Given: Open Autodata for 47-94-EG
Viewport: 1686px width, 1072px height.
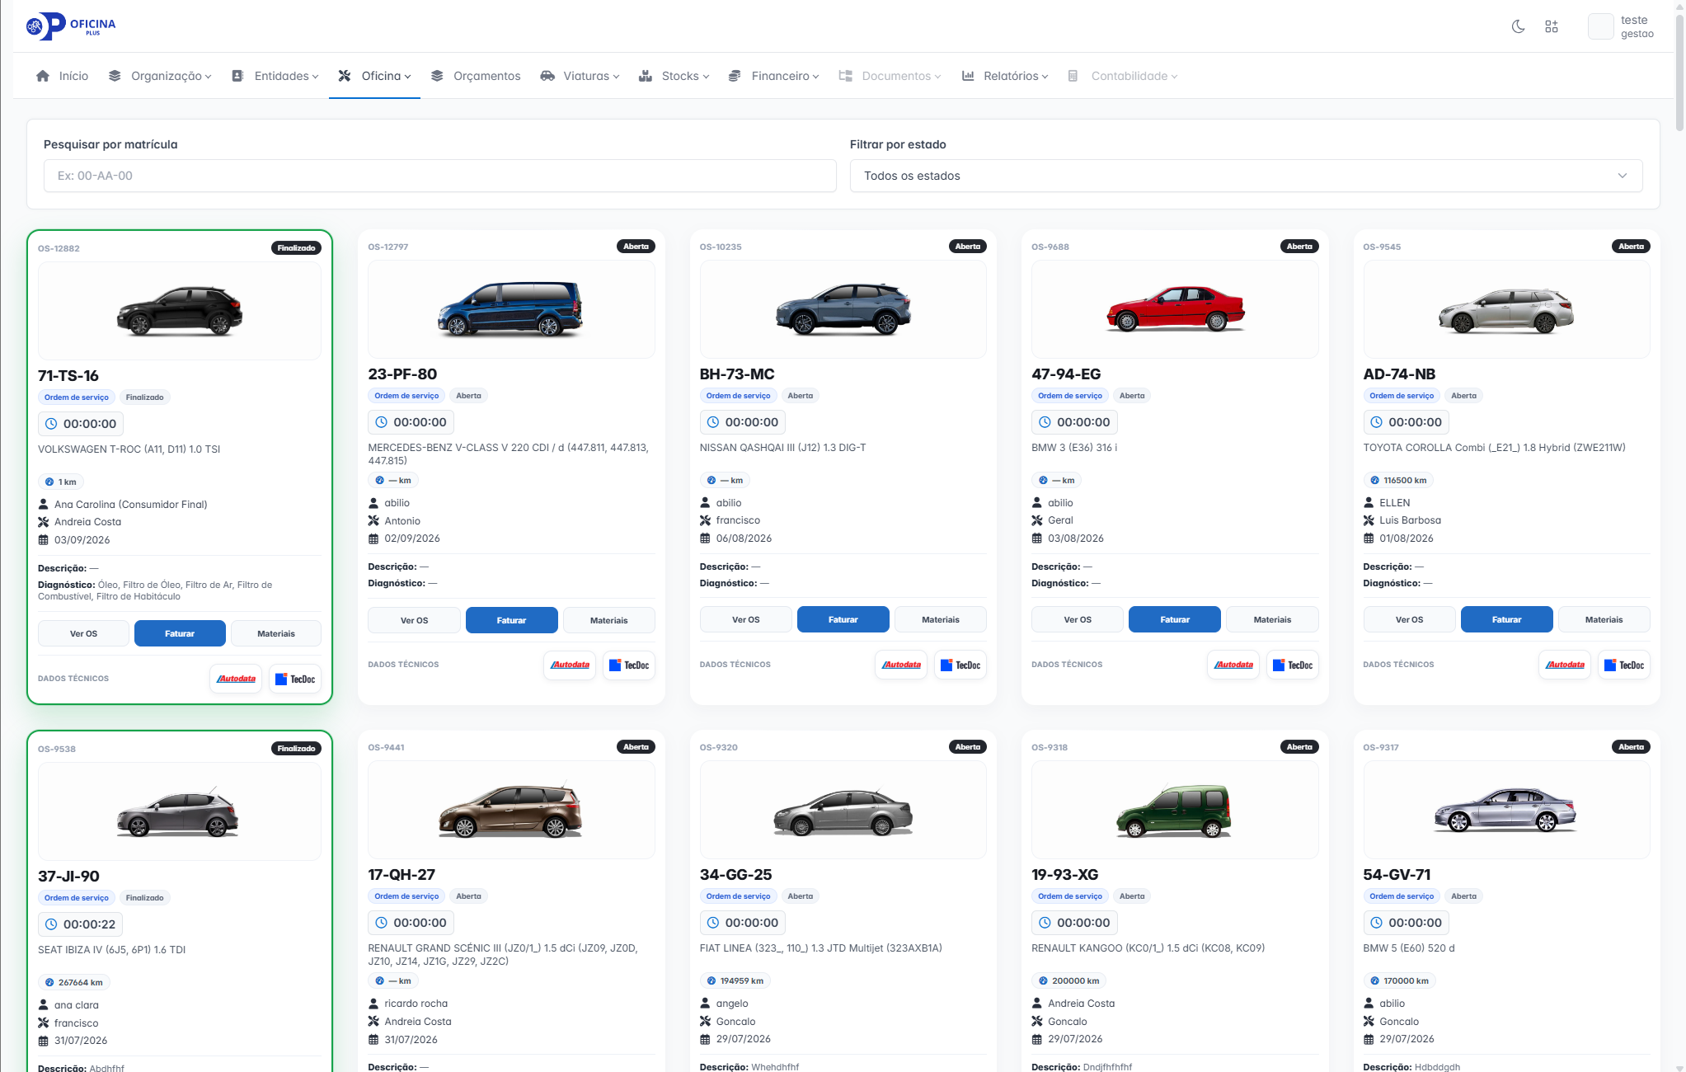Looking at the screenshot, I should 1233,665.
